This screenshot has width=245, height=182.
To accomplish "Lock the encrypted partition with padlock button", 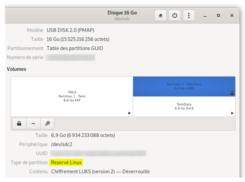I will pyautogui.click(x=19, y=124).
